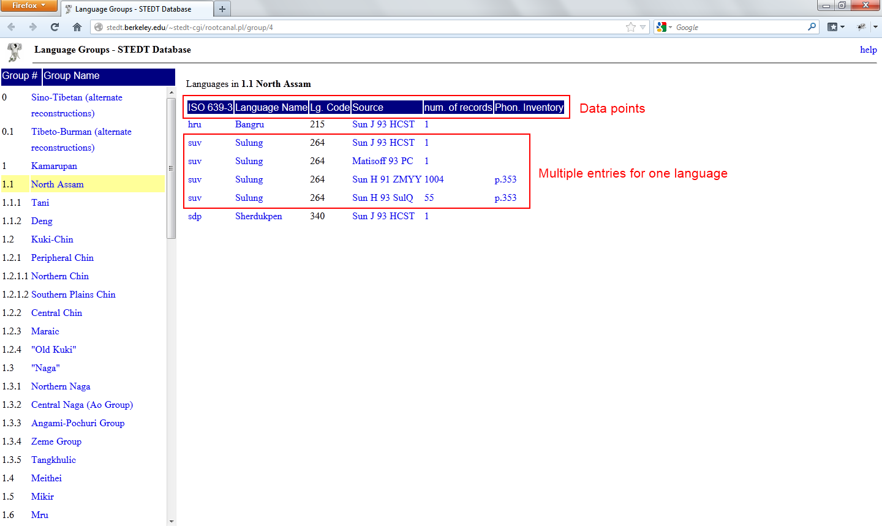
Task: Bookmark this page with the star
Action: [630, 27]
